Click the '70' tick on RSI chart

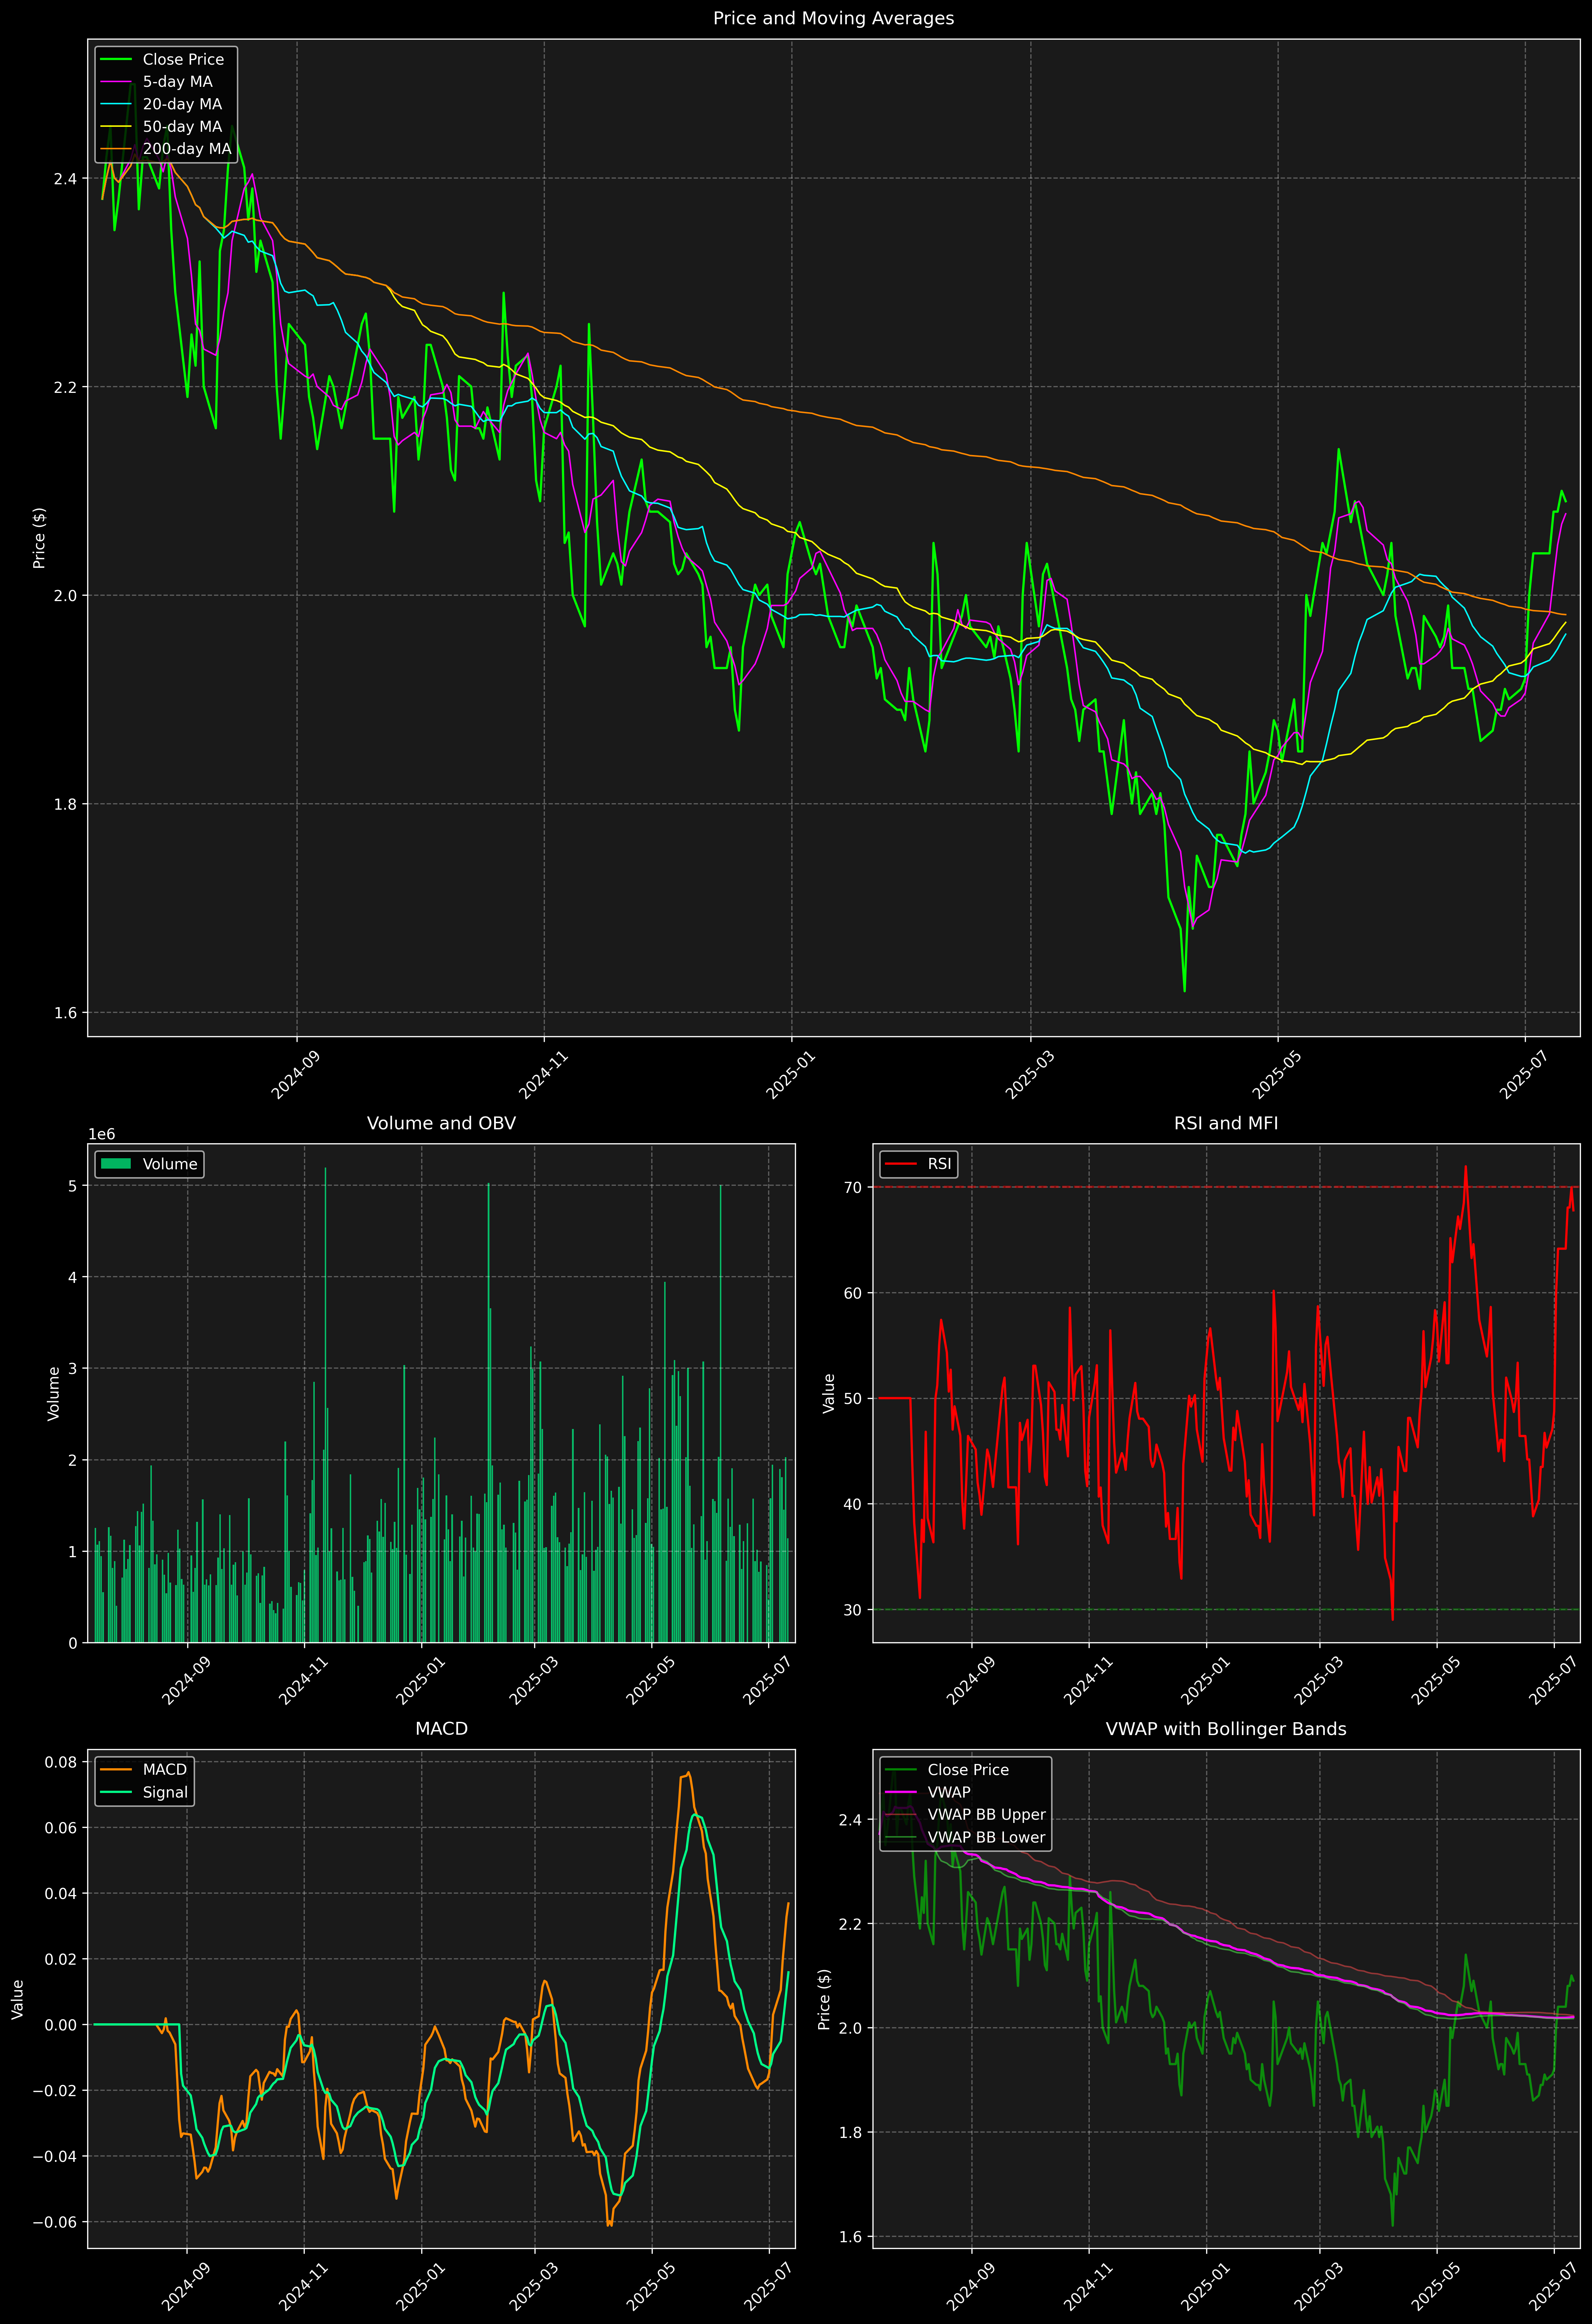point(852,1188)
